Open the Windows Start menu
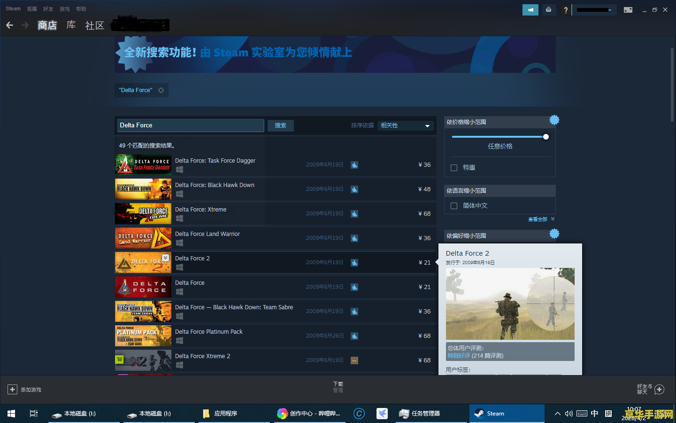Image resolution: width=676 pixels, height=423 pixels. pos(11,414)
